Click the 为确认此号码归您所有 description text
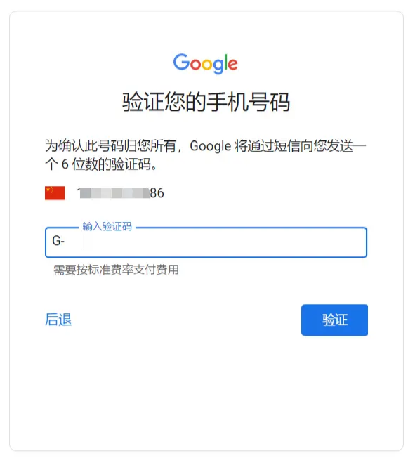Screen dimensions: 415x465 (110, 146)
